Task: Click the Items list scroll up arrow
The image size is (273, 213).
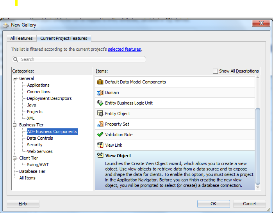Action: [258, 77]
